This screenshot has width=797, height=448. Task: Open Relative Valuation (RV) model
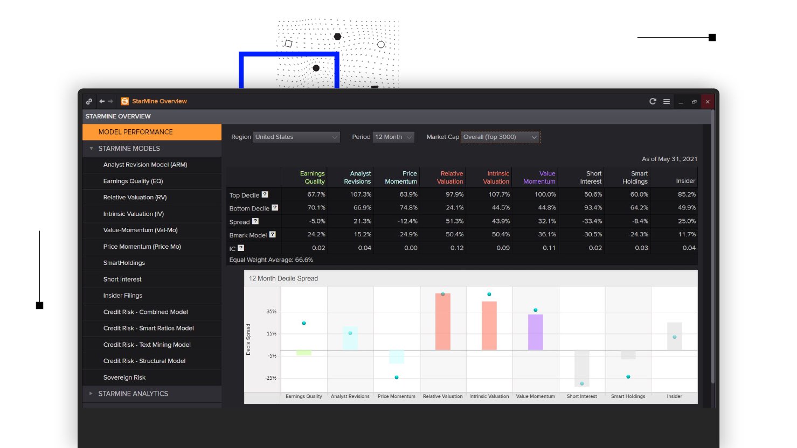point(152,198)
